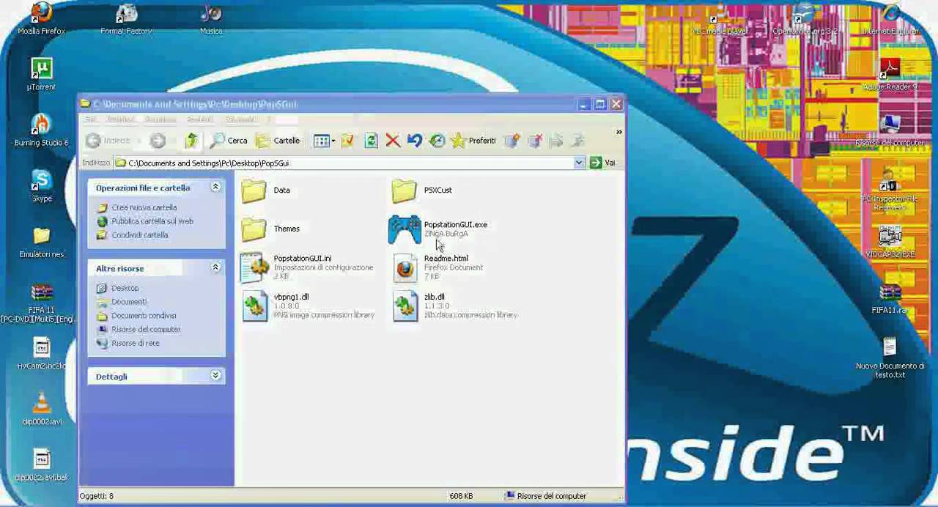Click 608 KB in status bar

tap(461, 496)
